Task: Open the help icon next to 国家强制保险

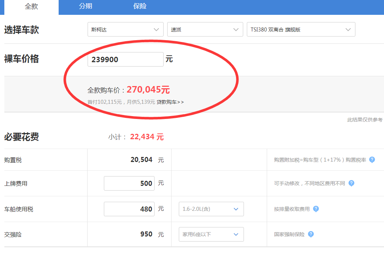Action: 311,234
